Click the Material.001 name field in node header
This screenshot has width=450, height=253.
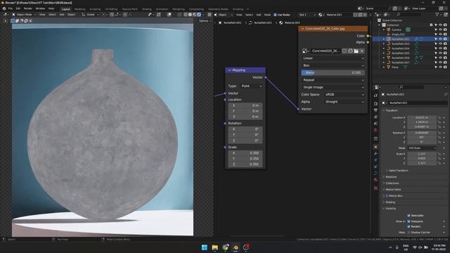(x=338, y=15)
